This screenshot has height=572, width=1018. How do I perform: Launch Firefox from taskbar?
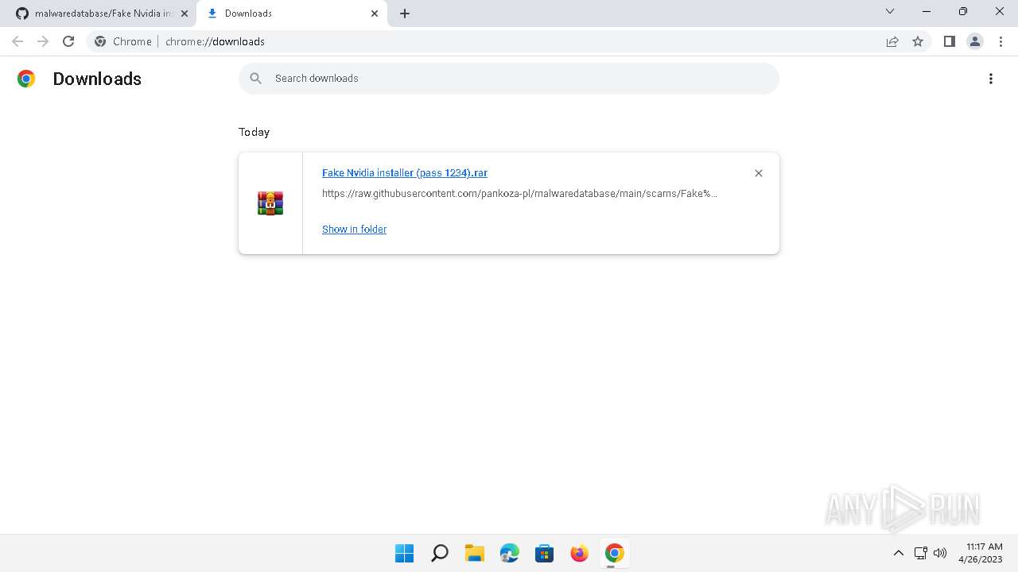(x=580, y=553)
